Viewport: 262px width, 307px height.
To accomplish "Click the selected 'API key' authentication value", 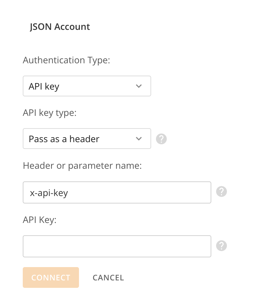I will tap(44, 87).
